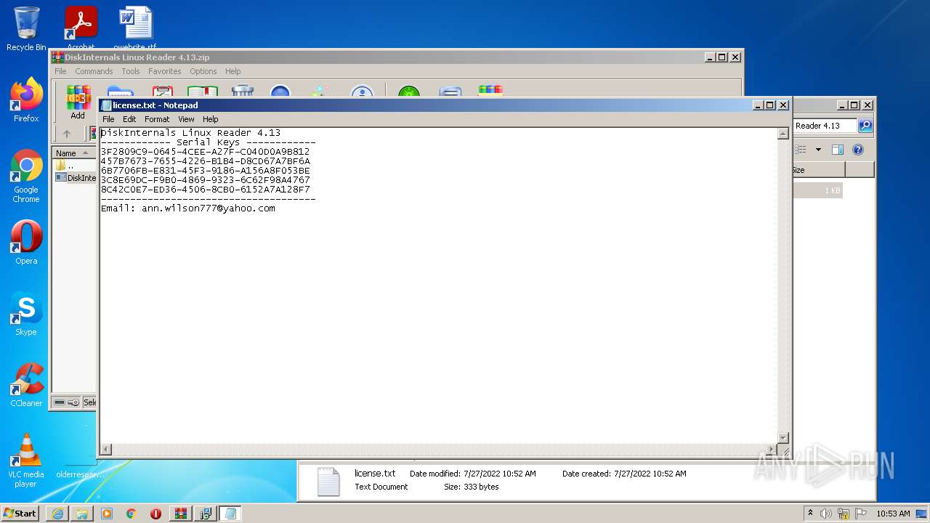Open Notepad Format menu
Screen dimensions: 930x523
[x=157, y=119]
